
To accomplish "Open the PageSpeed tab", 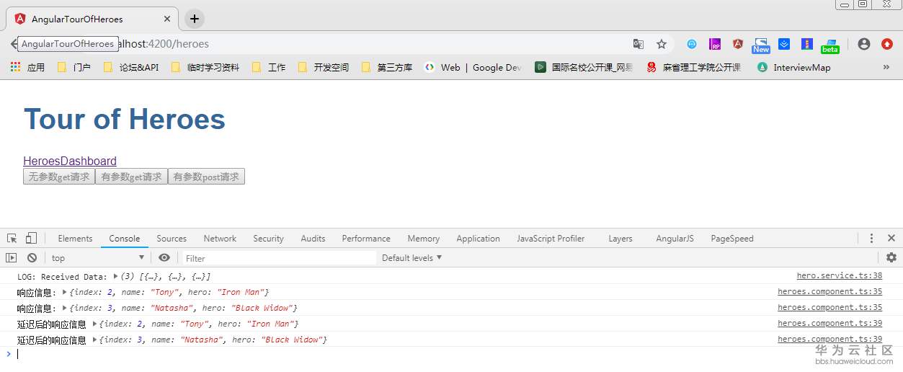I will (x=732, y=238).
